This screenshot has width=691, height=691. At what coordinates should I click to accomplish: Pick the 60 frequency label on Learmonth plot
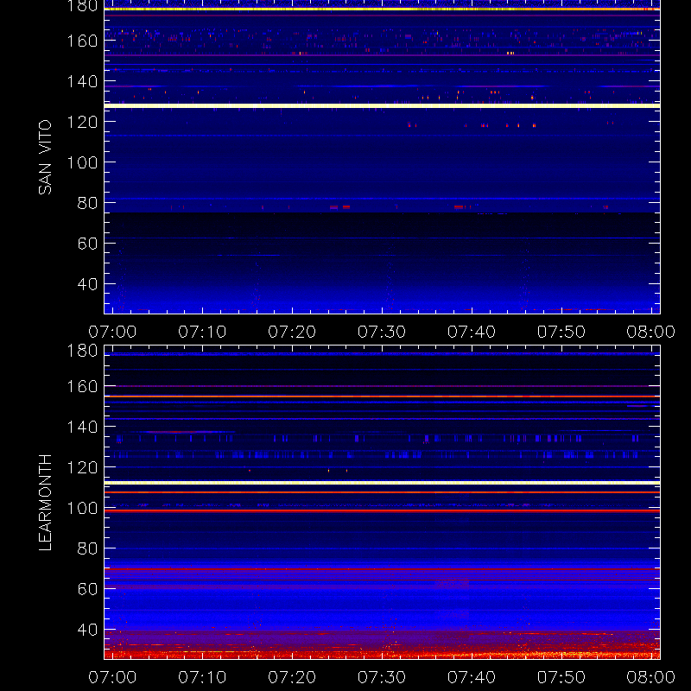pyautogui.click(x=88, y=589)
